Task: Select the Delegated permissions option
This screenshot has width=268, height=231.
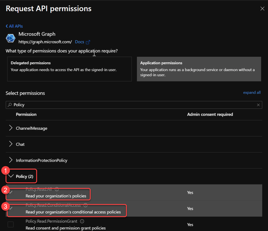Action: click(69, 69)
